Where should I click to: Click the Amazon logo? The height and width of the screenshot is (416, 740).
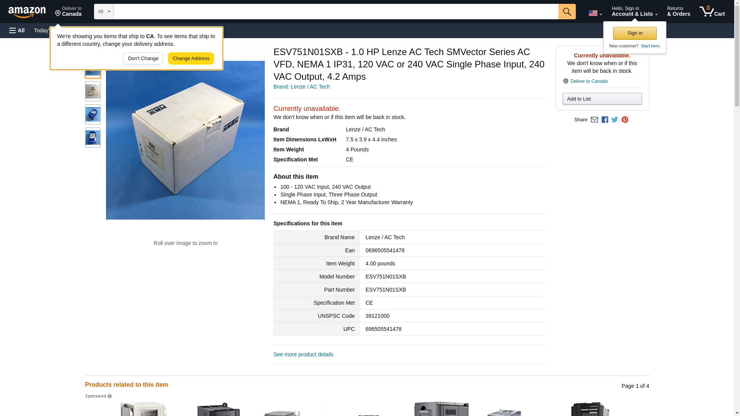point(27,12)
